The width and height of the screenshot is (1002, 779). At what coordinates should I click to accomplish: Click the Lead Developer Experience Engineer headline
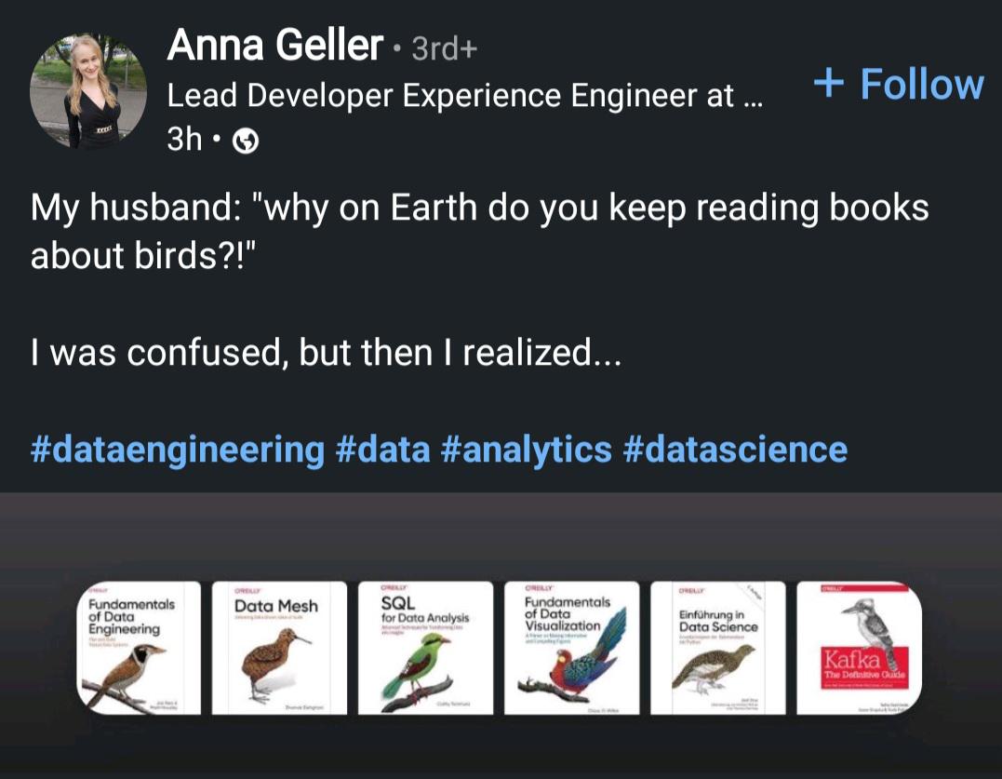463,95
